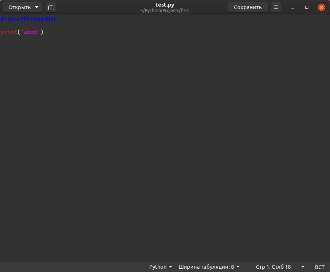330x272 pixels.
Task: Open the cursor position dropdown arrow
Action: tap(303, 267)
